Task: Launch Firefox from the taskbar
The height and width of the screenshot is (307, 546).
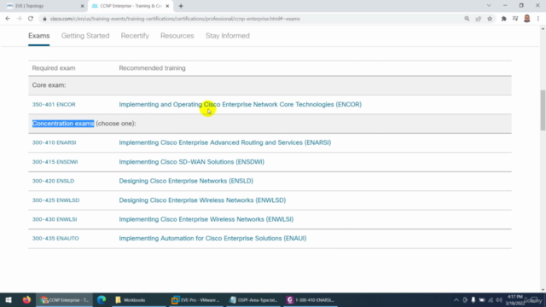Action: click(26, 299)
